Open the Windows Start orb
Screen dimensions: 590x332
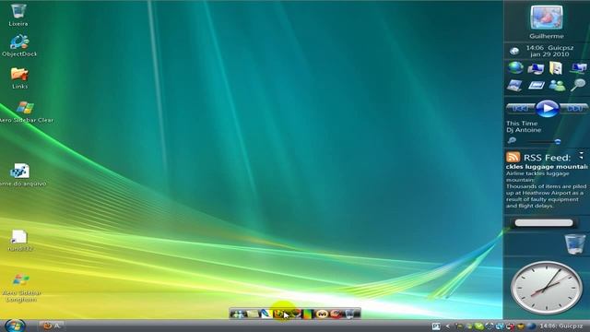[x=15, y=326]
